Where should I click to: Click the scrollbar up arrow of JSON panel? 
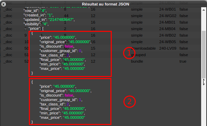(x=204, y=10)
